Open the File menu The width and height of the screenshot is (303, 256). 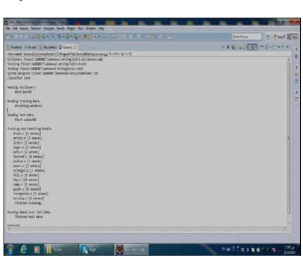point(8,28)
